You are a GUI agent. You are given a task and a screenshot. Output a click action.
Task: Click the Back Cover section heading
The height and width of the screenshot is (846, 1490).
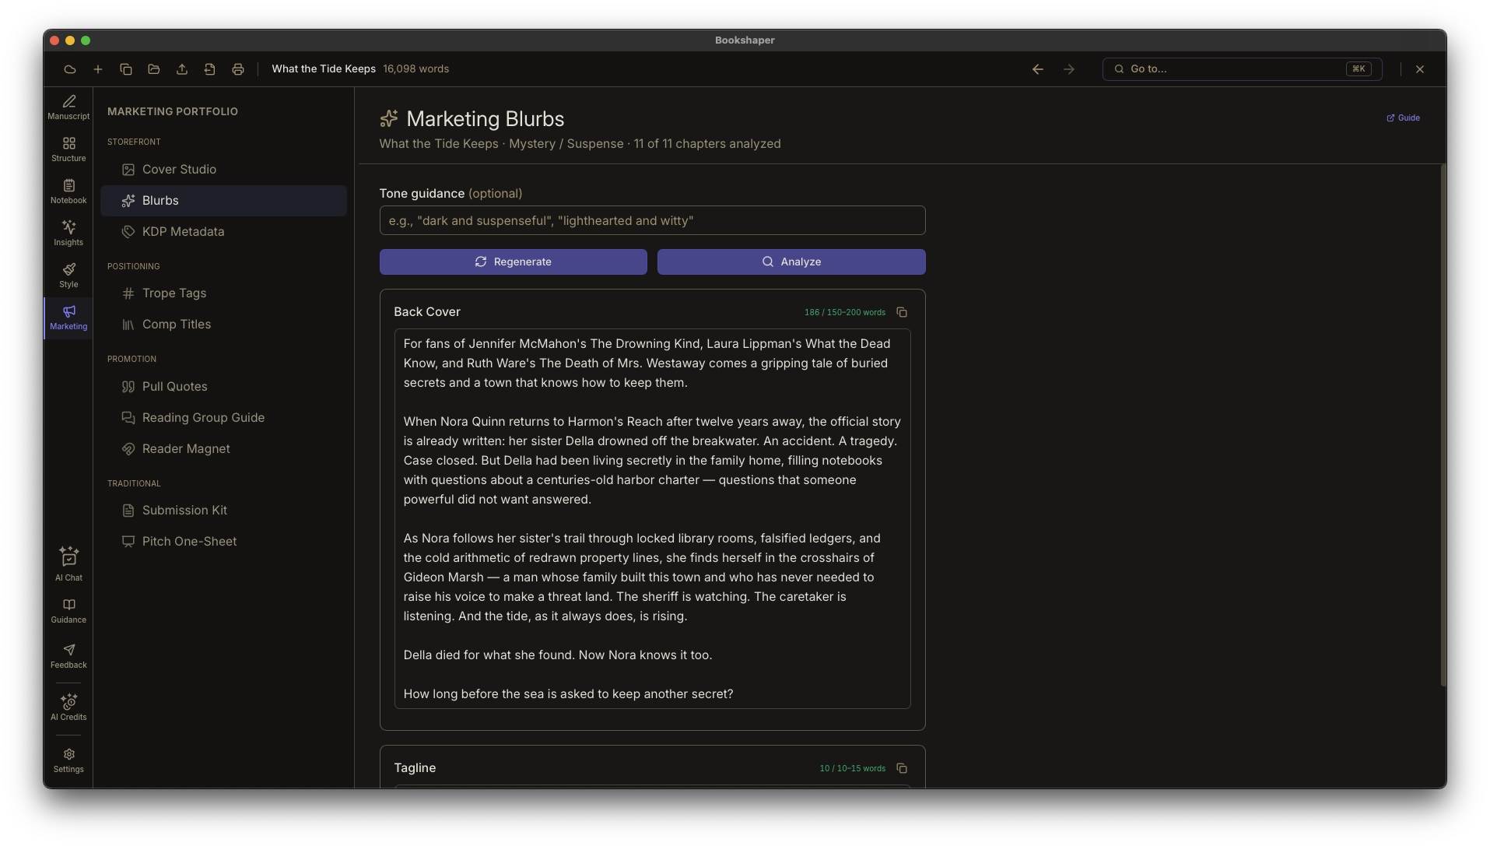click(427, 312)
